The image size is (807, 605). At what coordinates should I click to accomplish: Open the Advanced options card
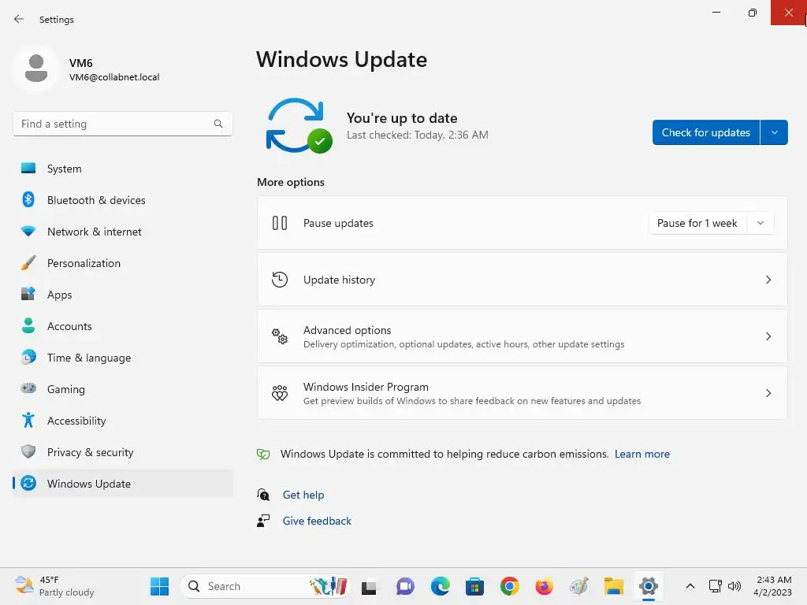pyautogui.click(x=523, y=336)
